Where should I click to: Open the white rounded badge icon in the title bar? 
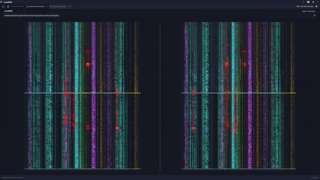(x=308, y=2)
